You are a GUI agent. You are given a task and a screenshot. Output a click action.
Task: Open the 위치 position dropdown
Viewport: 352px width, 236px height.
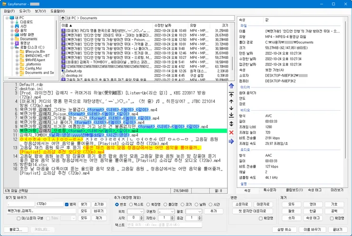136,211
